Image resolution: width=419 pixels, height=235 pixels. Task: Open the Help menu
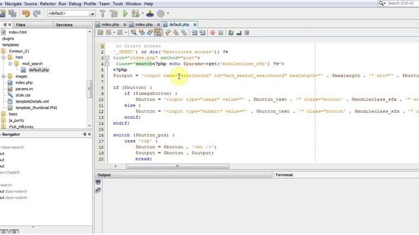coord(149,4)
